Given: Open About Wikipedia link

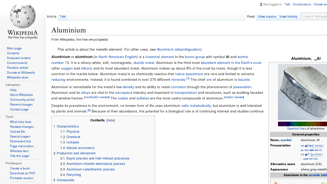Looking at the screenshot, I should pos(21,95).
